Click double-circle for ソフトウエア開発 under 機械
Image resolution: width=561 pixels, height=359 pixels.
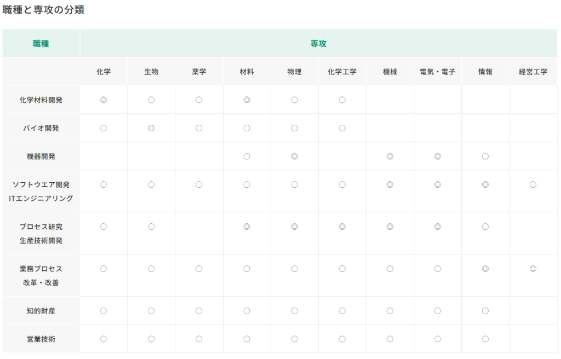[390, 184]
